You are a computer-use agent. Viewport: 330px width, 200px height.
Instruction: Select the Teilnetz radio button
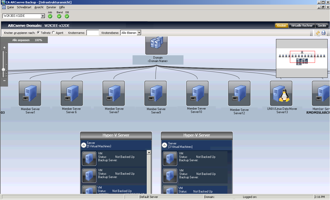(39, 33)
